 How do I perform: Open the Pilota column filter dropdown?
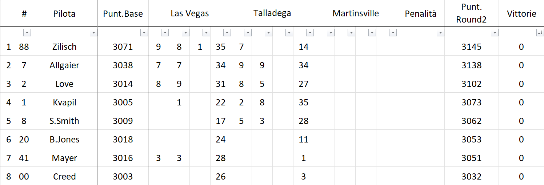(x=93, y=33)
